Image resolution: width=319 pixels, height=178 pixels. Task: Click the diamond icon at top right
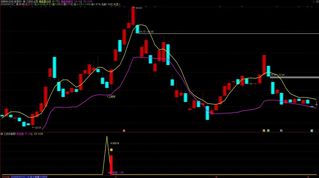coord(313,2)
